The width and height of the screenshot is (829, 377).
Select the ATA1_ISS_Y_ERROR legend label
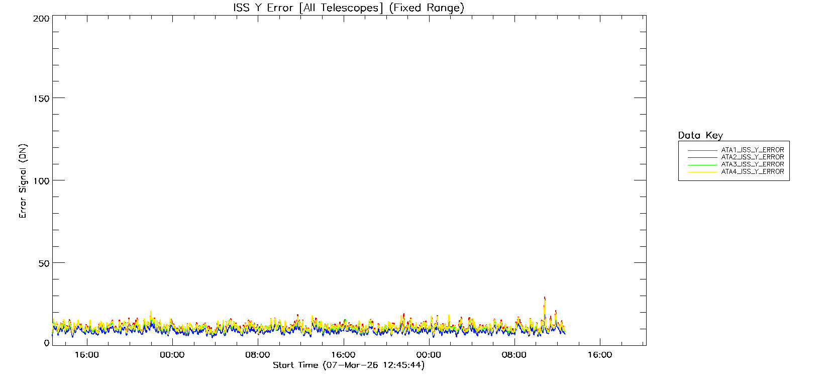pyautogui.click(x=752, y=150)
